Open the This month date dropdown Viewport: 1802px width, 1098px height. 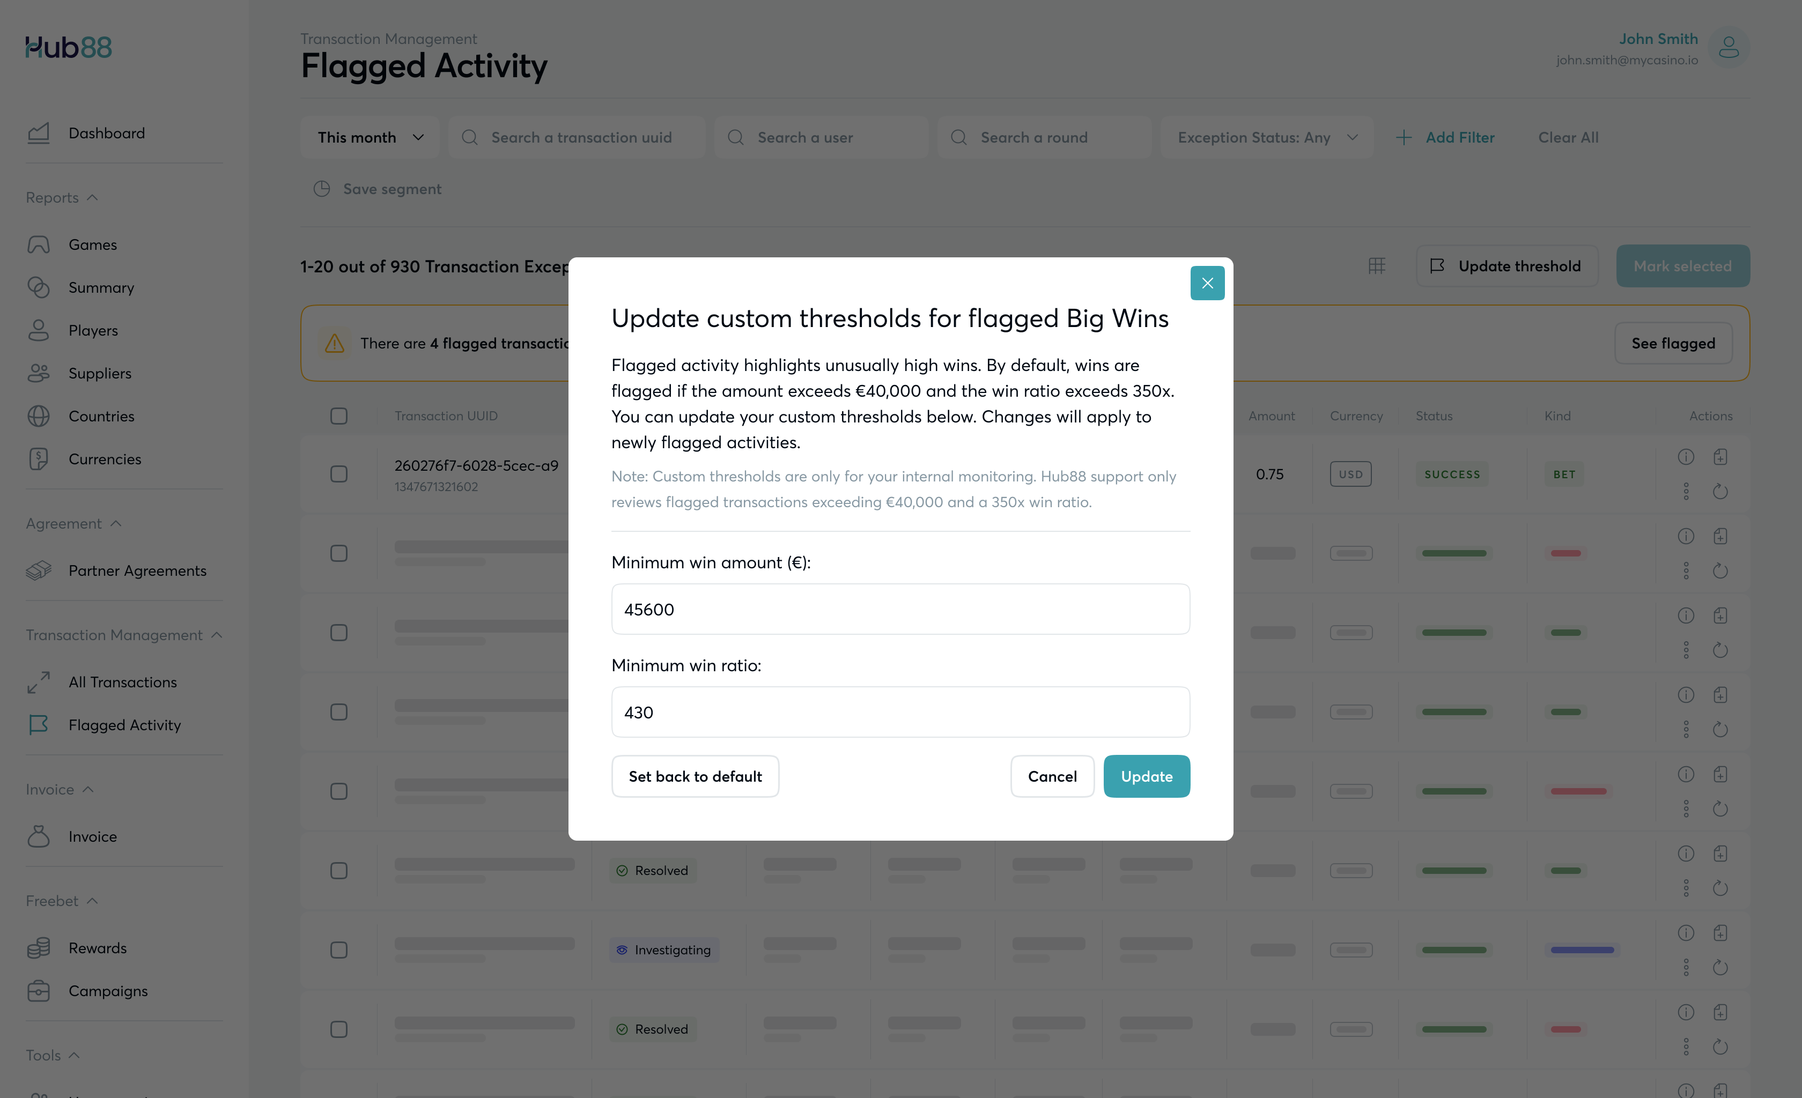point(370,137)
